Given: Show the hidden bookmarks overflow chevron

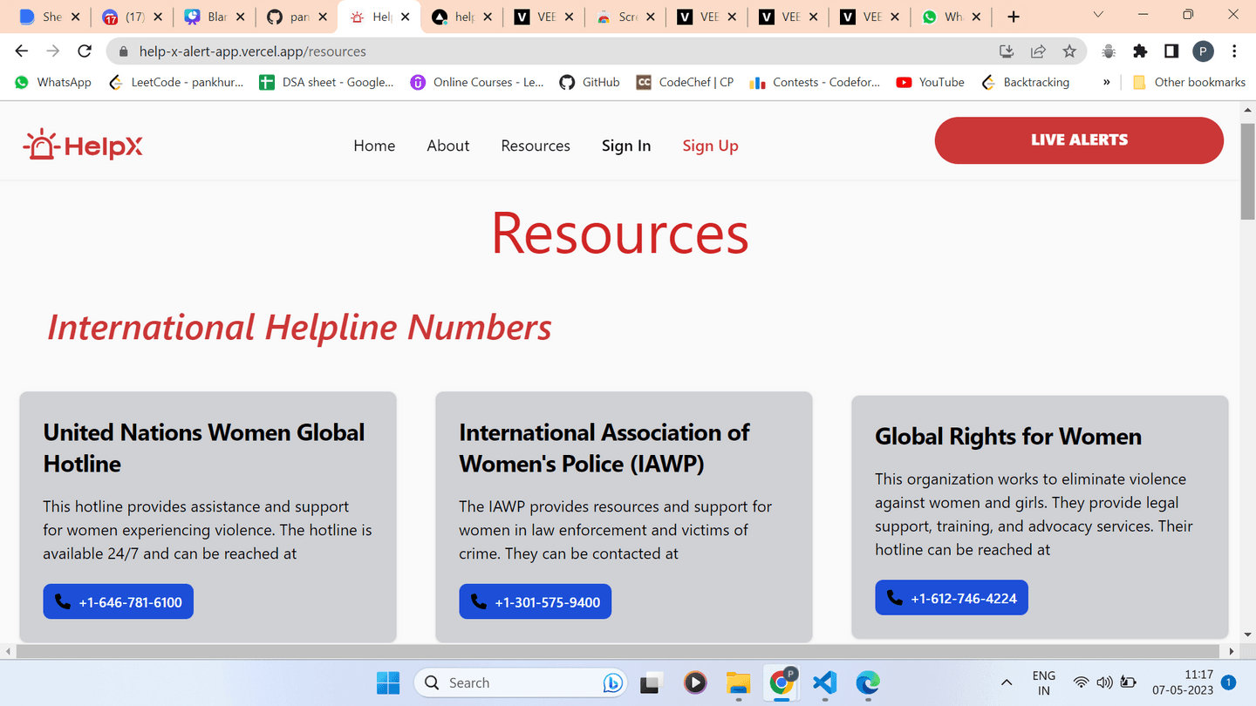Looking at the screenshot, I should click(x=1106, y=82).
